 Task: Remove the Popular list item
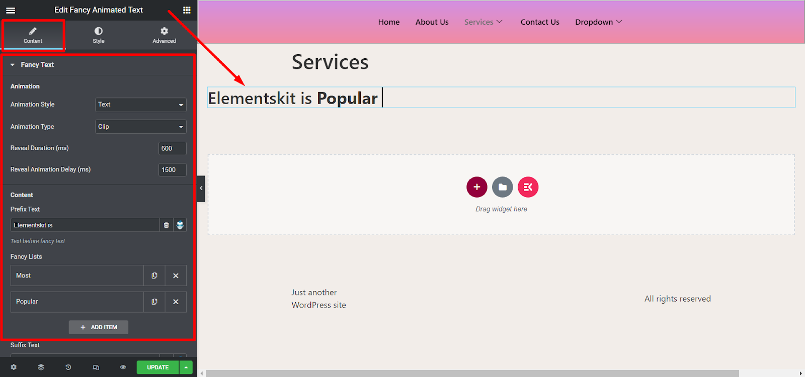click(176, 302)
